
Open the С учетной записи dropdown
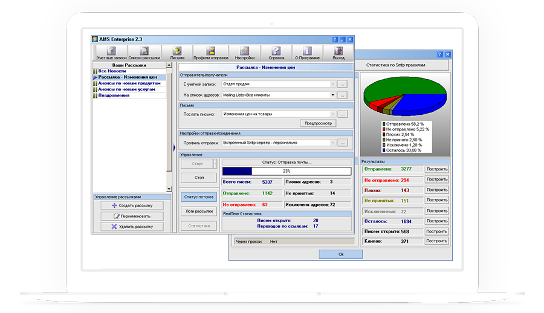coord(332,84)
